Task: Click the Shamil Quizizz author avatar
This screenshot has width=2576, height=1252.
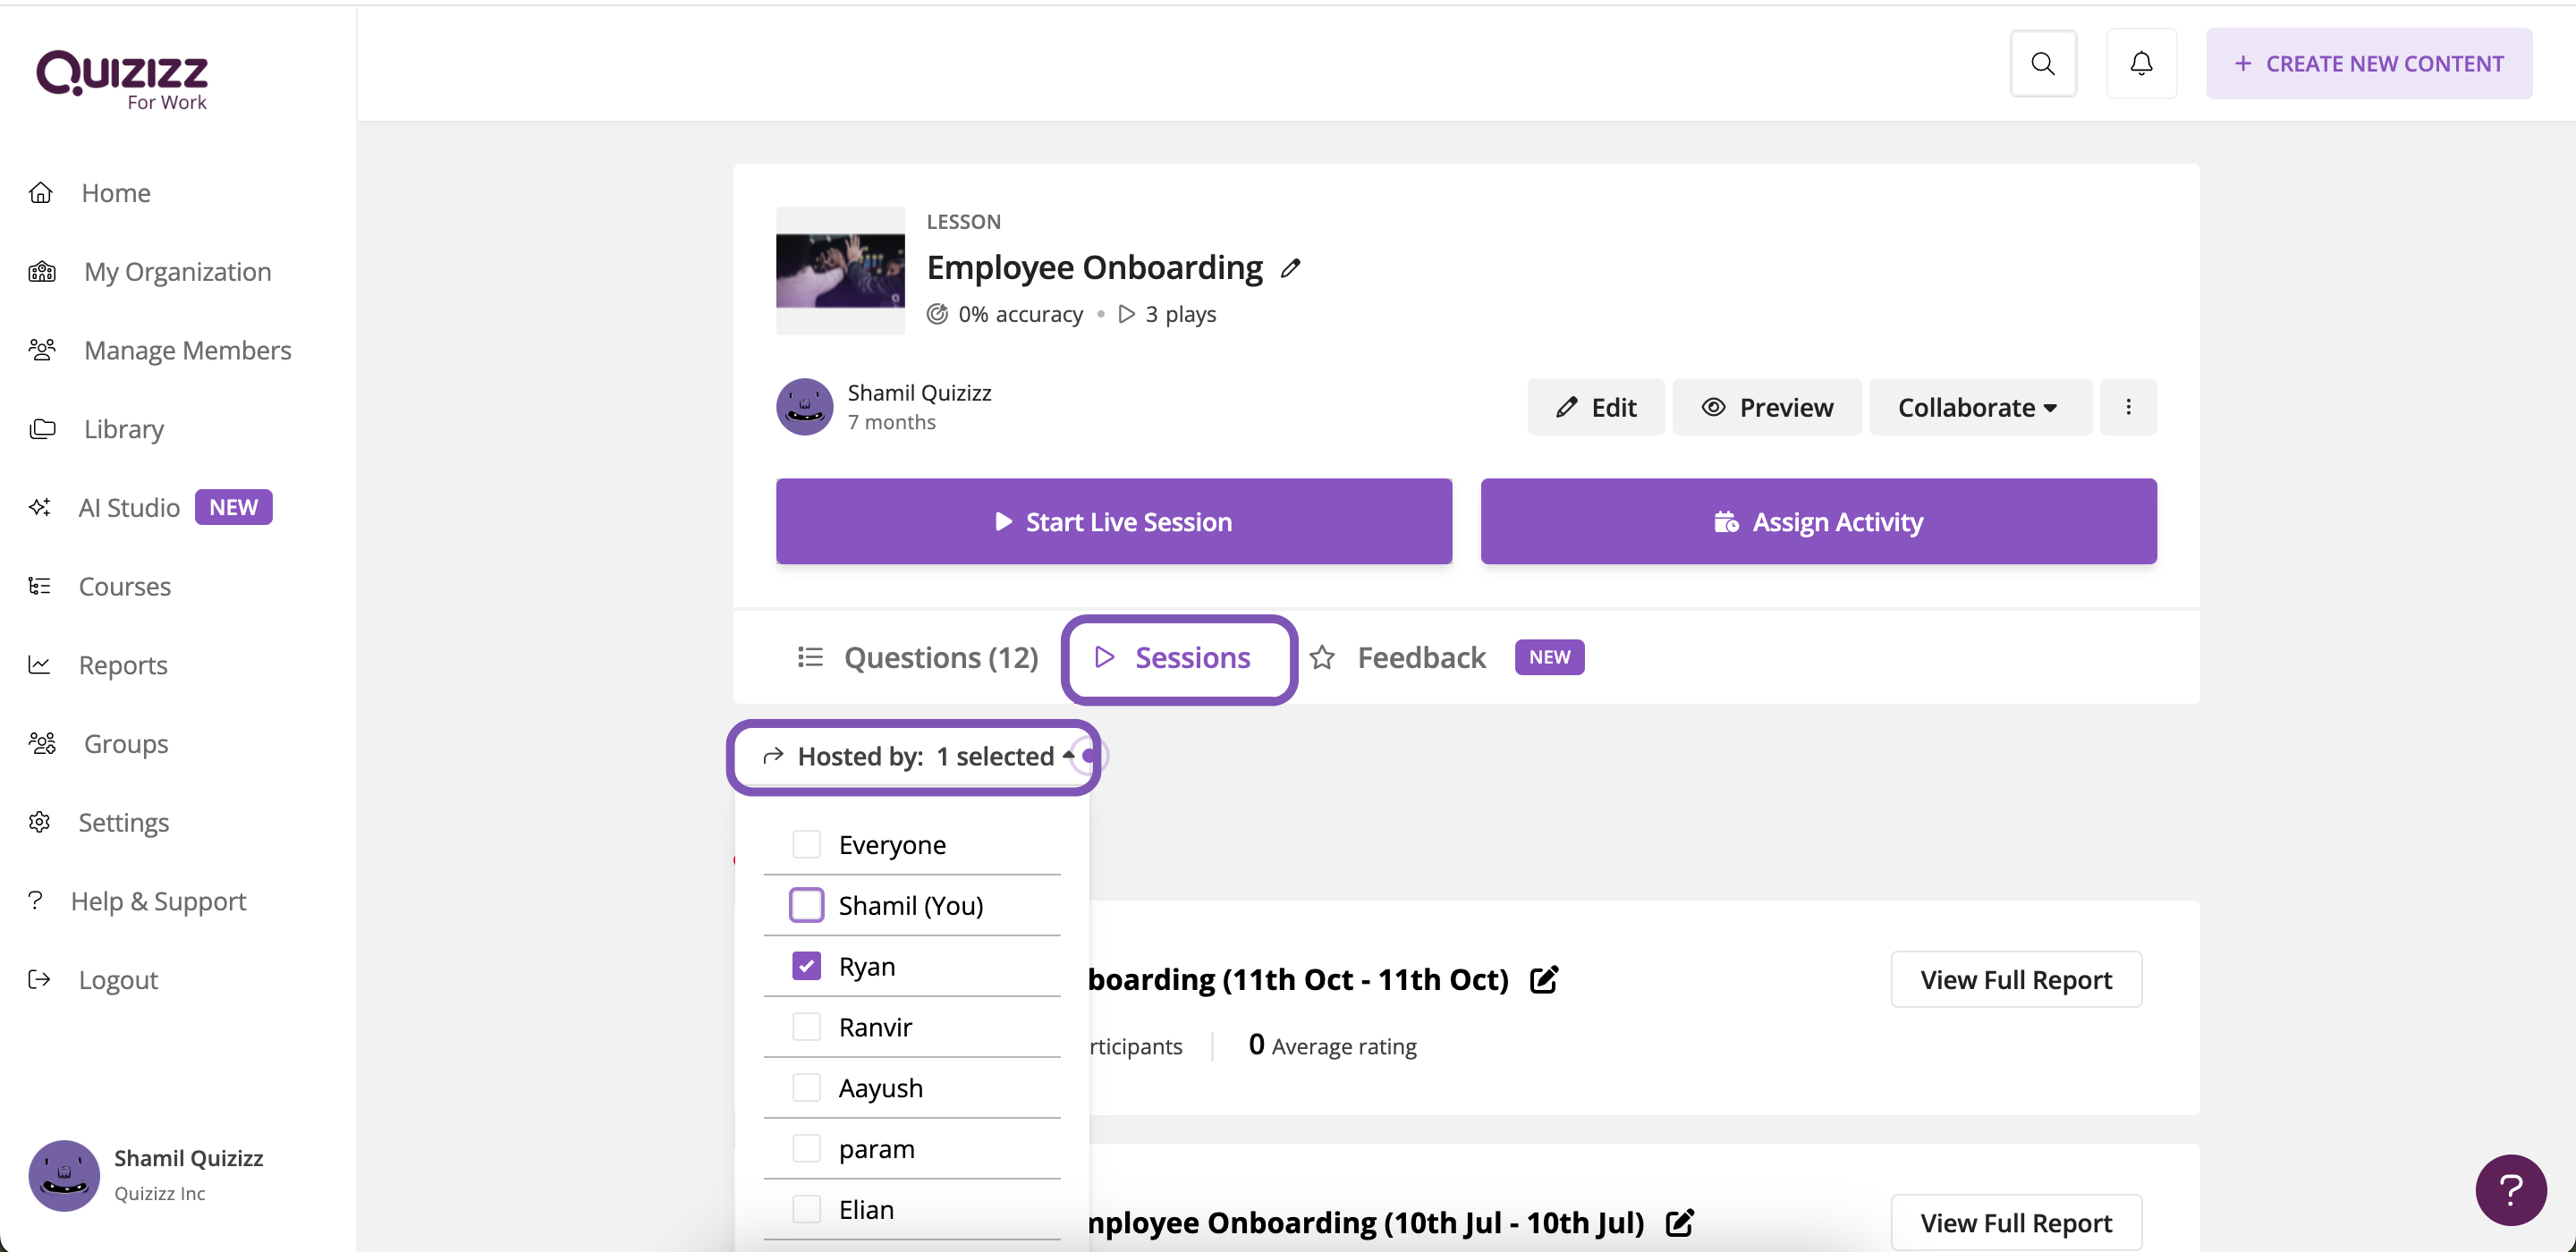Action: coord(804,407)
